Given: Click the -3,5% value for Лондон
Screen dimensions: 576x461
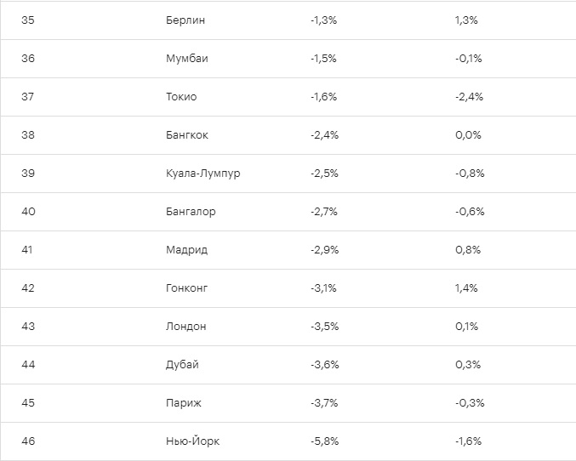Looking at the screenshot, I should pyautogui.click(x=324, y=327).
